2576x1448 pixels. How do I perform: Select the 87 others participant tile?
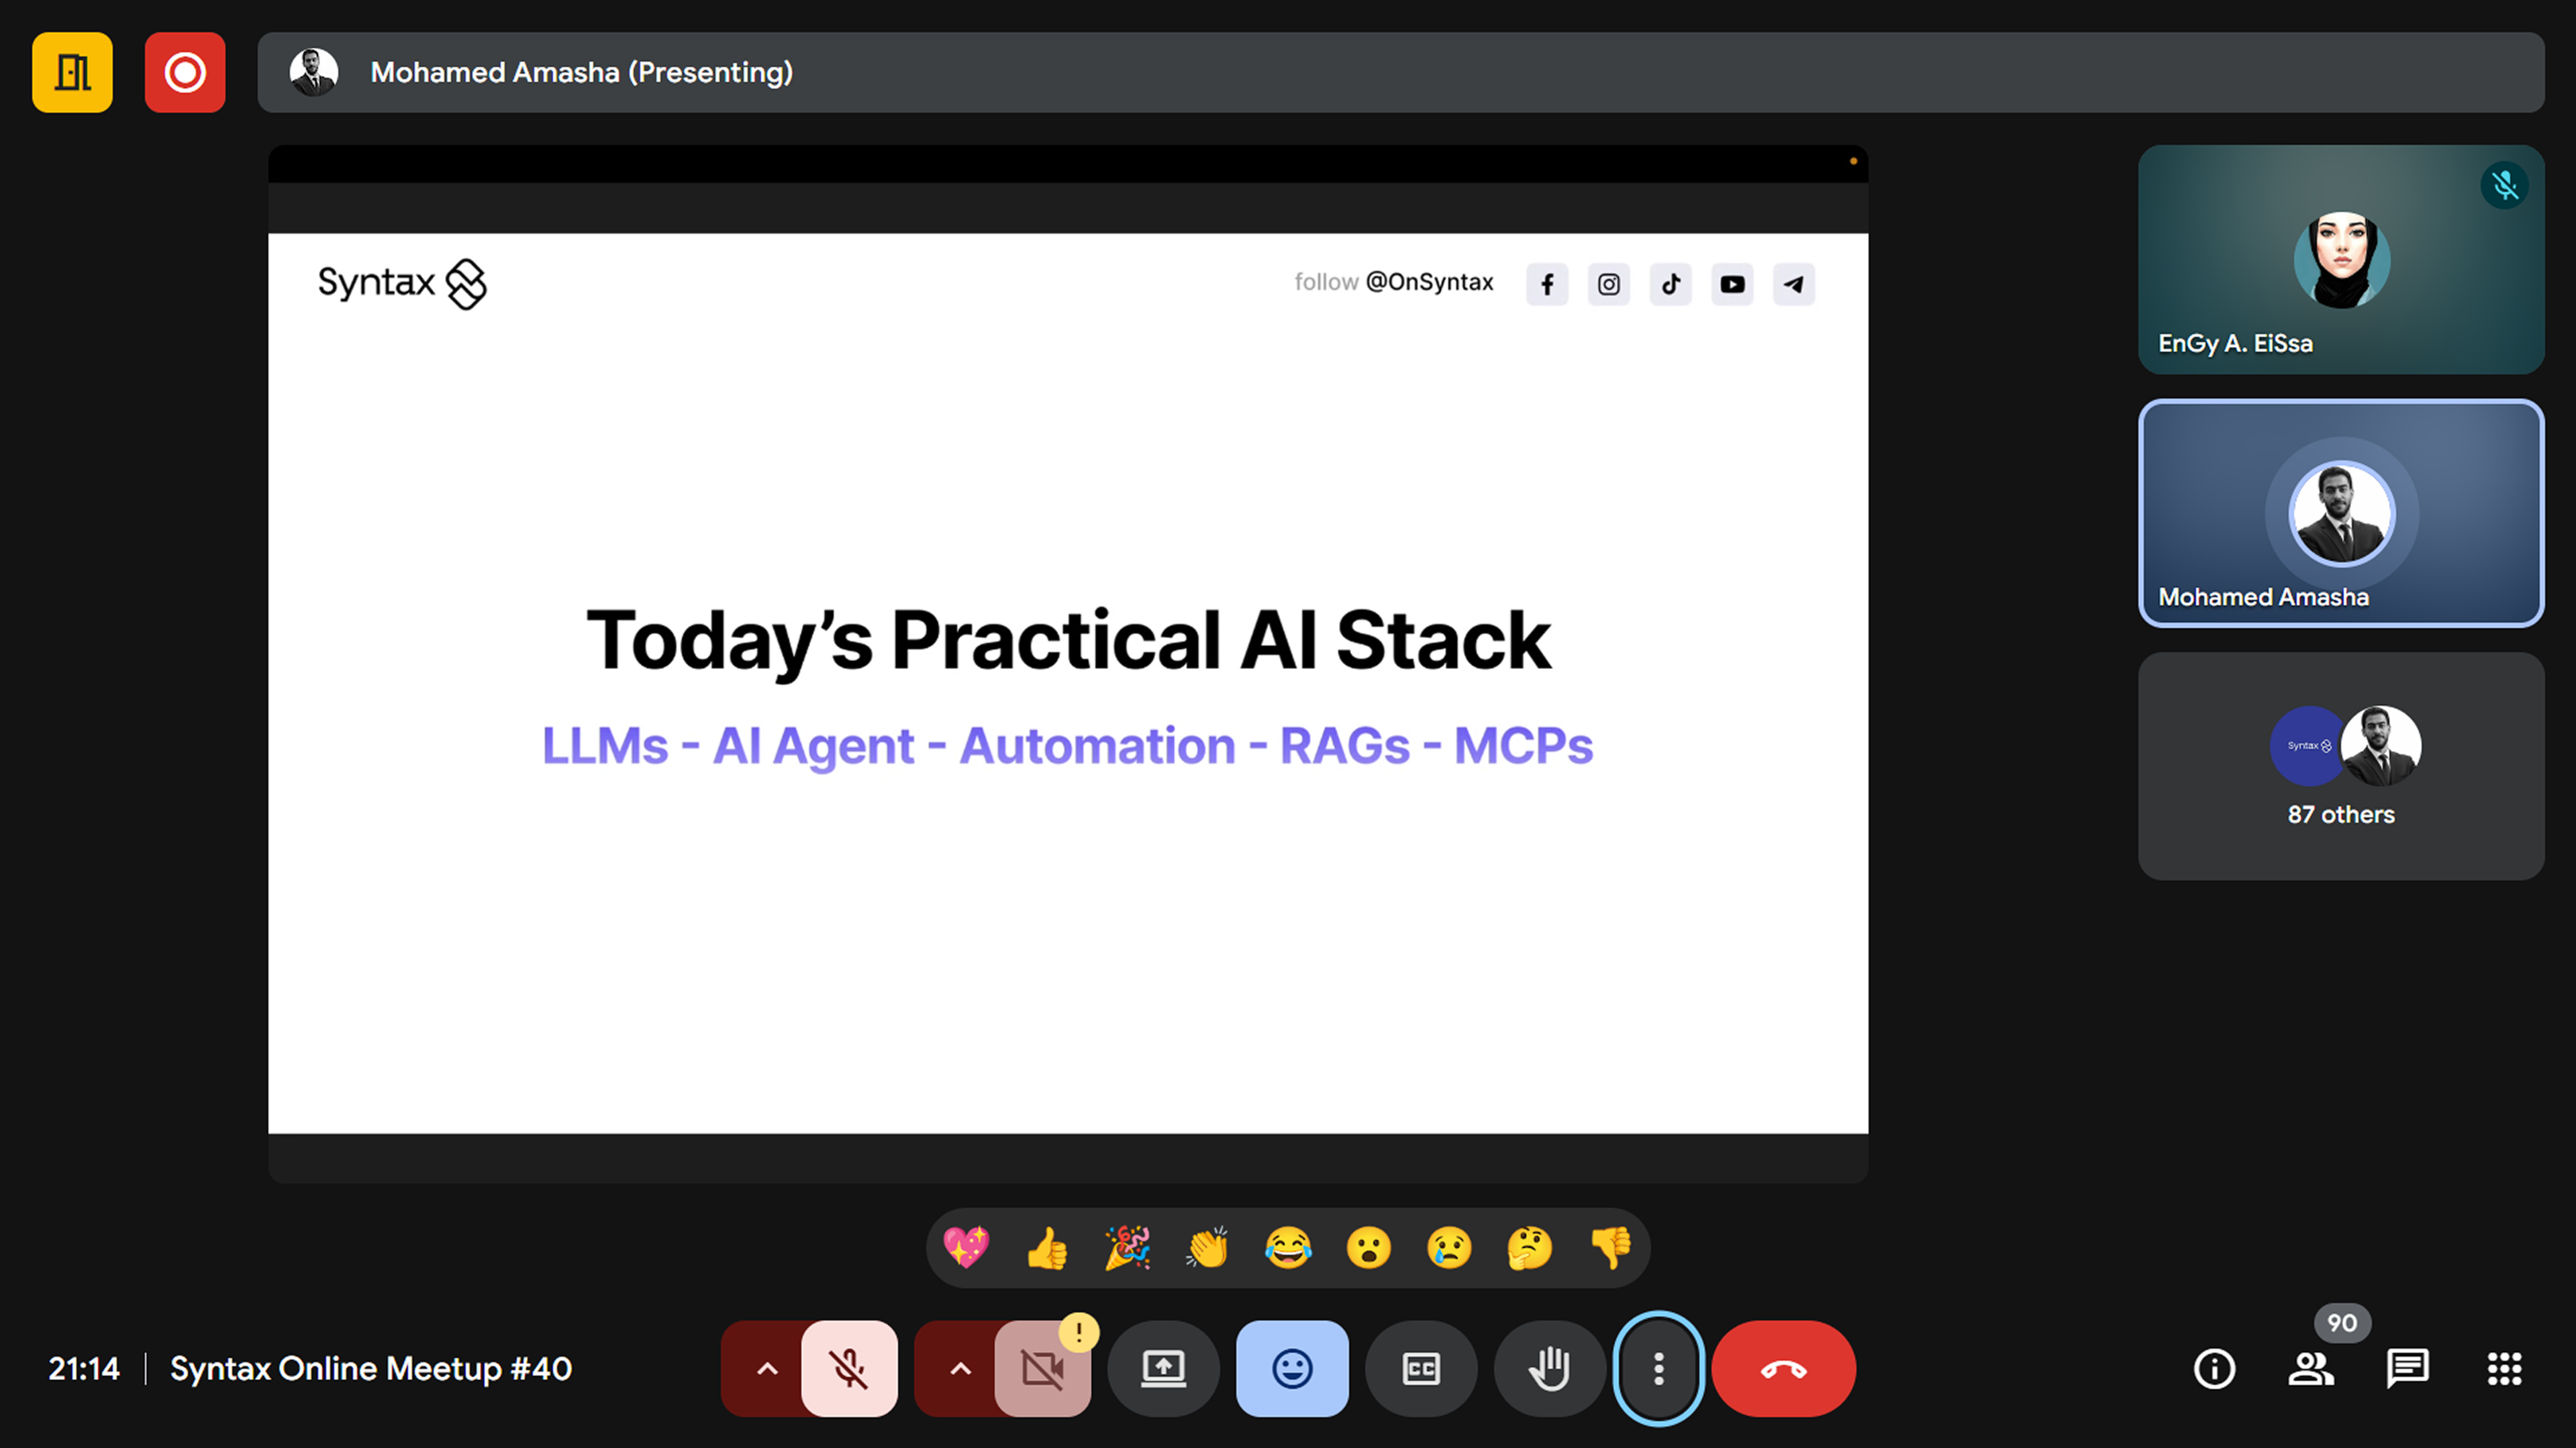click(2341, 766)
